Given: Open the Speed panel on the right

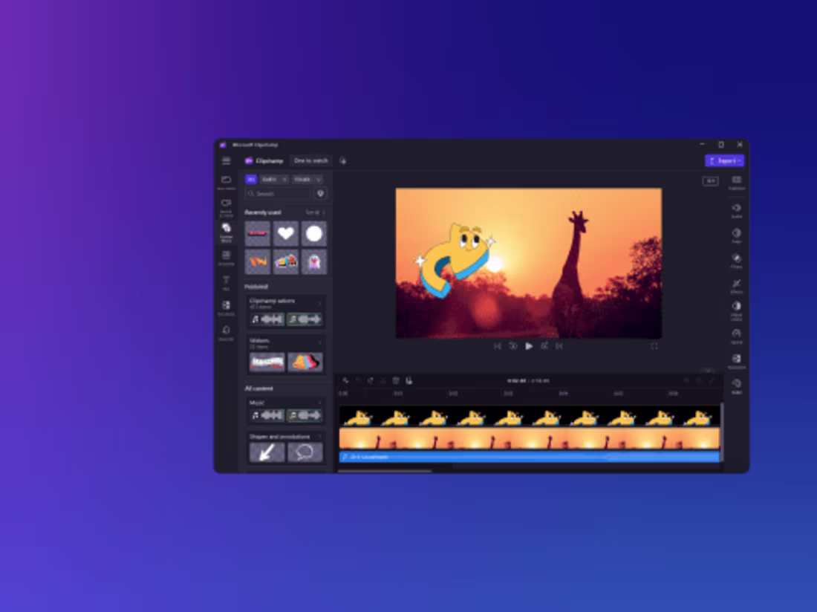Looking at the screenshot, I should pyautogui.click(x=735, y=334).
